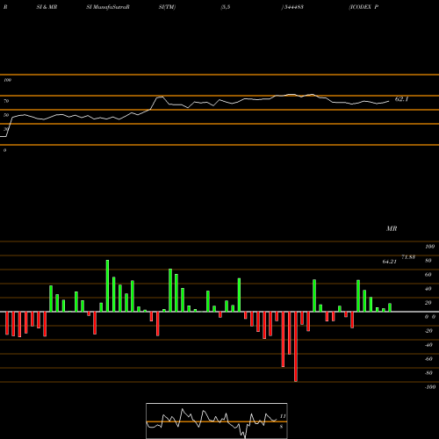Click the '40' label on MR axis

tap(428, 289)
